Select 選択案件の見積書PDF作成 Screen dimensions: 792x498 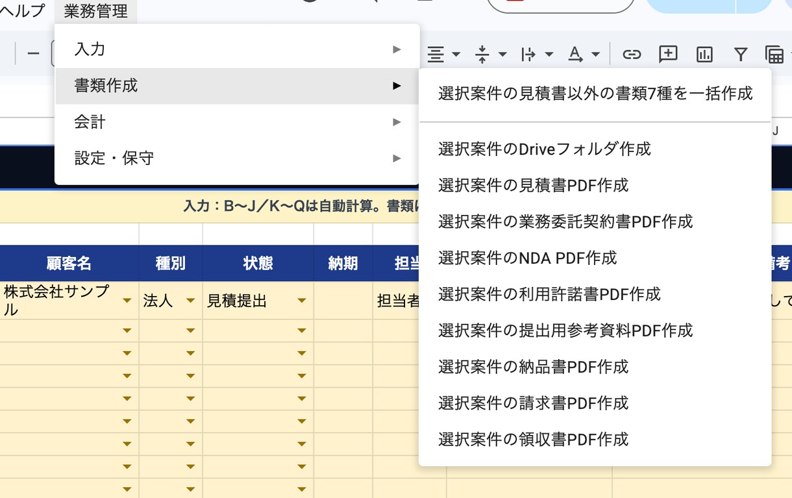coord(595,186)
